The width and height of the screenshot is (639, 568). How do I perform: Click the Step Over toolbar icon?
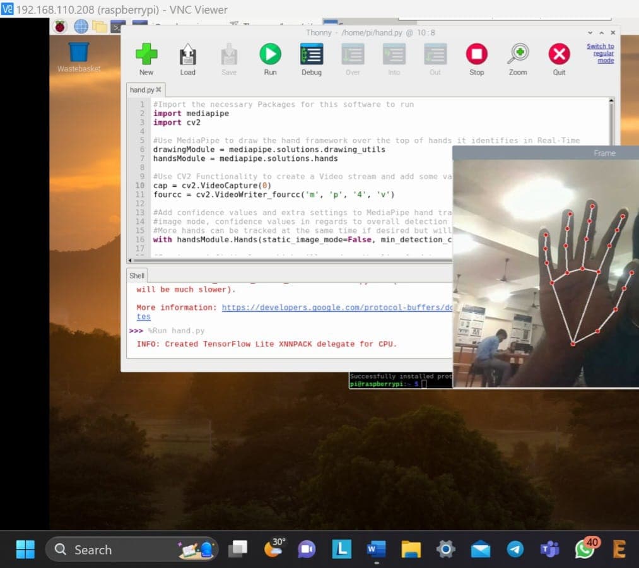(353, 59)
